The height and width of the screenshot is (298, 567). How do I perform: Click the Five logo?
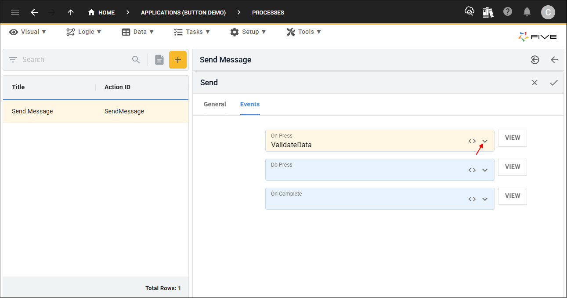[538, 37]
